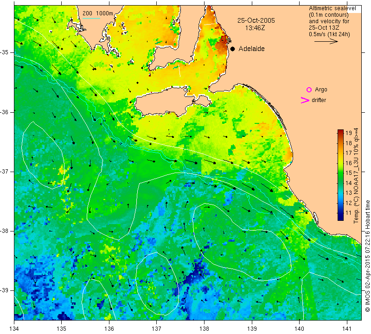Click the 'Altimetric sealevel' legend heading

[x=332, y=8]
